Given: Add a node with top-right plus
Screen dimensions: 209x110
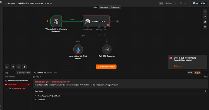Looking at the screenshot, I should pos(205,11).
